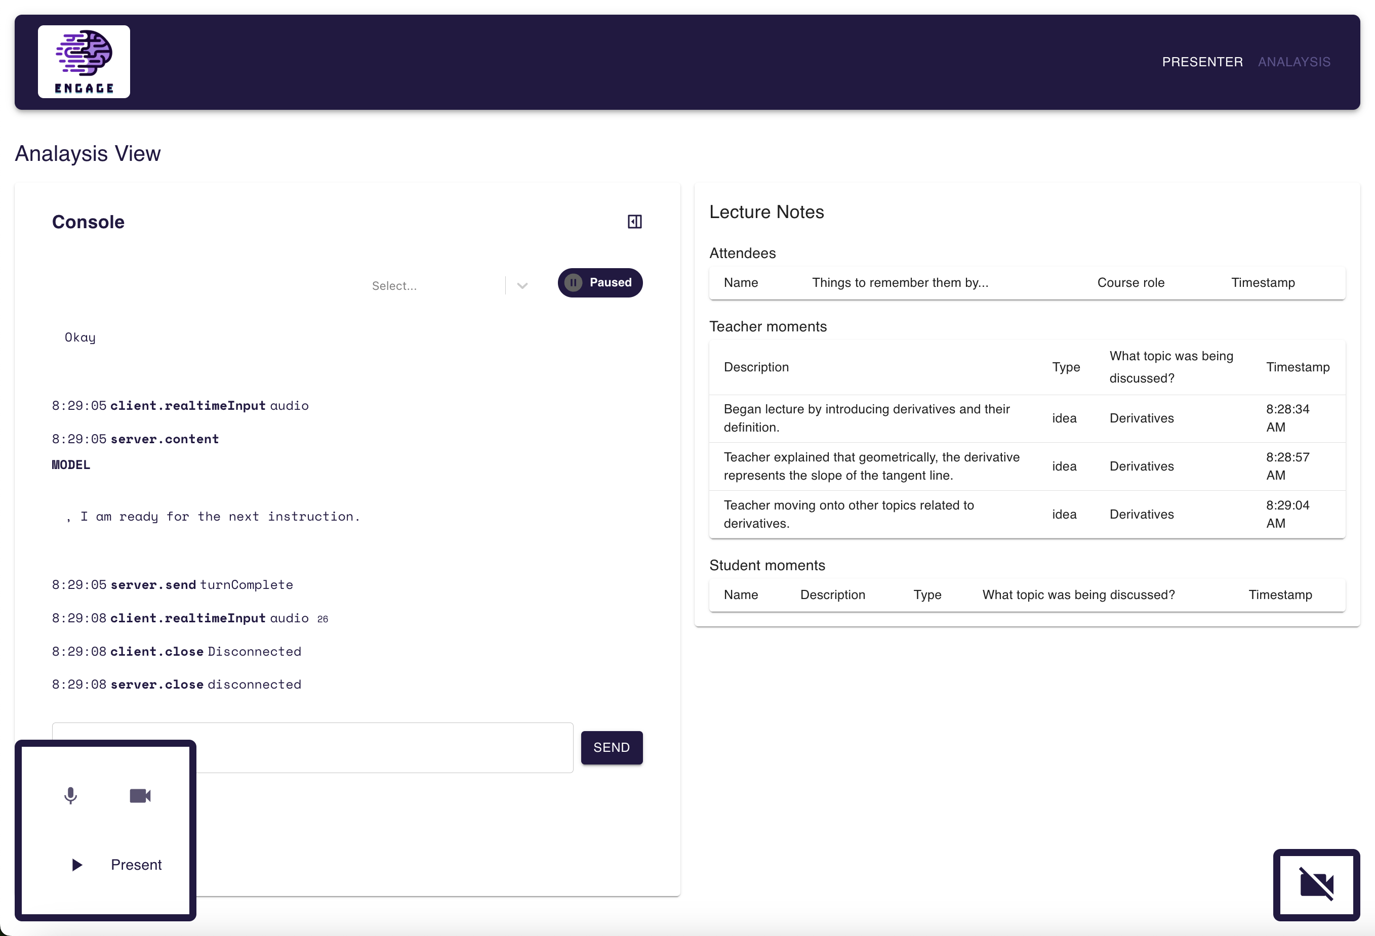Click the dropdown chevron arrow
Image resolution: width=1375 pixels, height=936 pixels.
(x=522, y=285)
